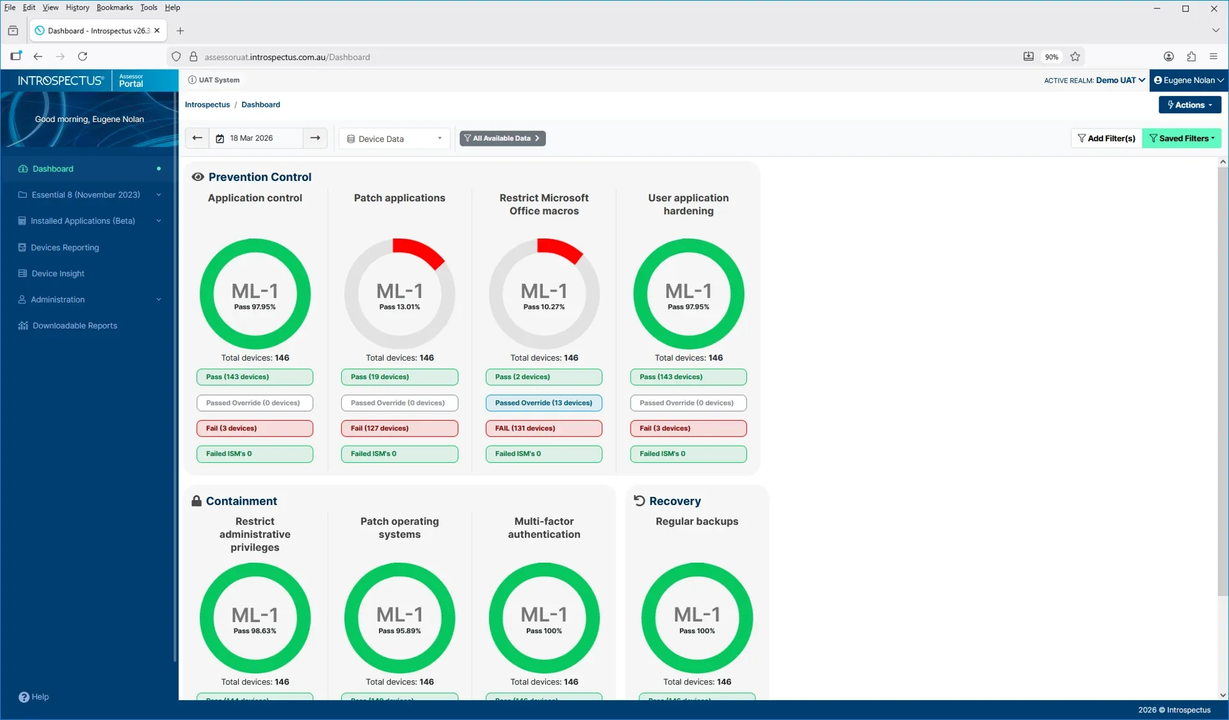Go to previous date with left arrow
This screenshot has height=720, width=1229.
click(x=197, y=138)
